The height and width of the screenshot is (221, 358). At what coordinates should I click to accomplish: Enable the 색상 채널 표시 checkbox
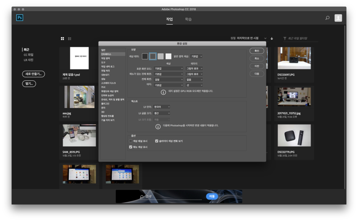pos(131,141)
